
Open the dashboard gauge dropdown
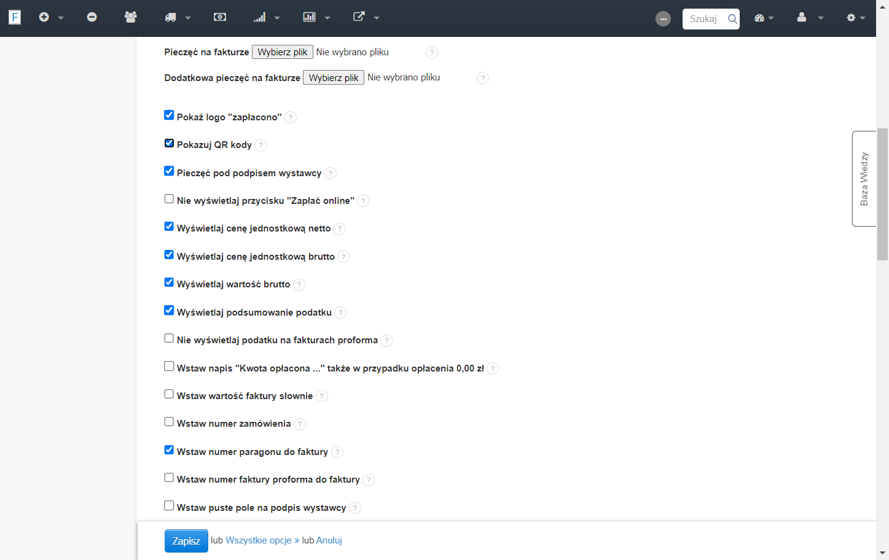pyautogui.click(x=764, y=18)
